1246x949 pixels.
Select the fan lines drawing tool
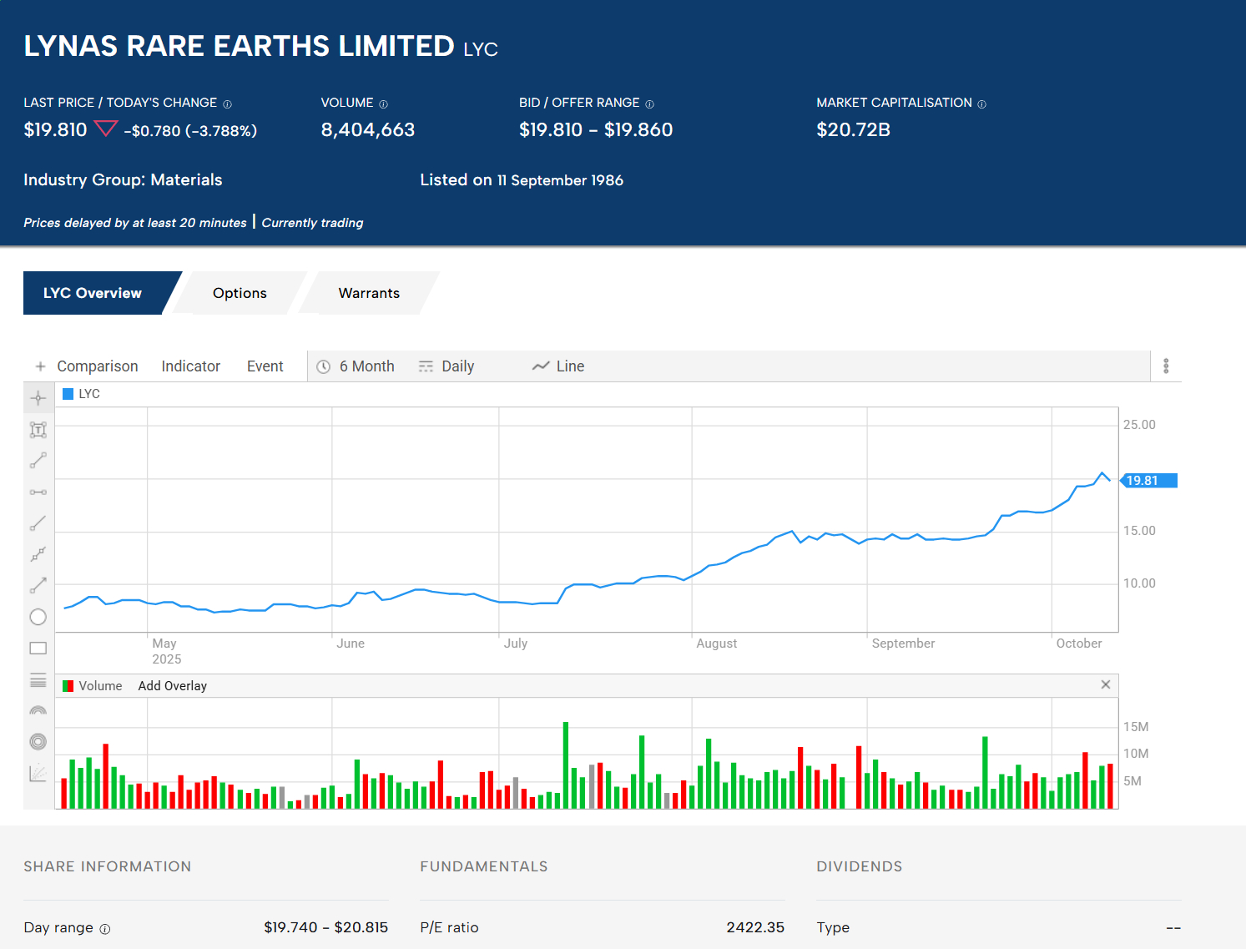pos(38,773)
